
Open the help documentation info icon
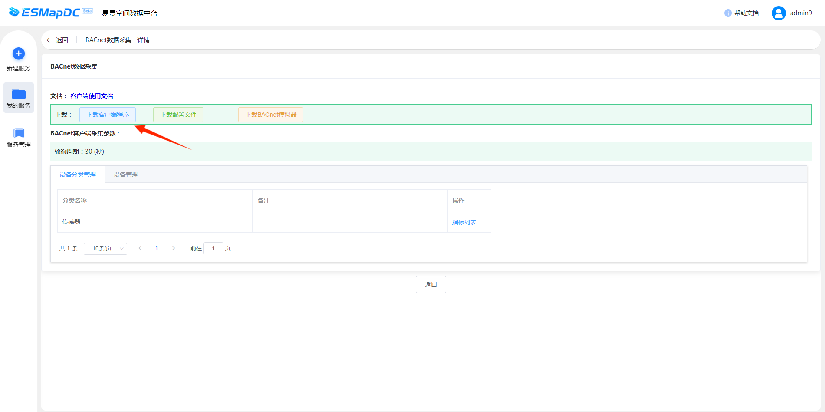[x=728, y=13]
